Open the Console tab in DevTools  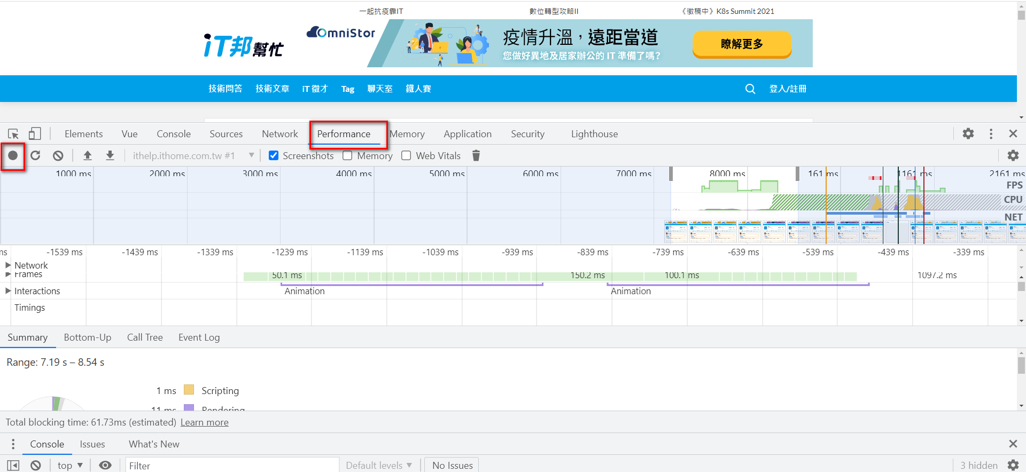[174, 134]
